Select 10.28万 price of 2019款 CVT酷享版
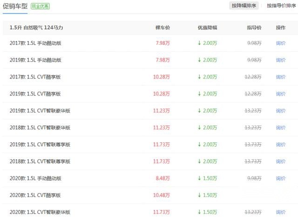298x218 pixels. point(162,94)
